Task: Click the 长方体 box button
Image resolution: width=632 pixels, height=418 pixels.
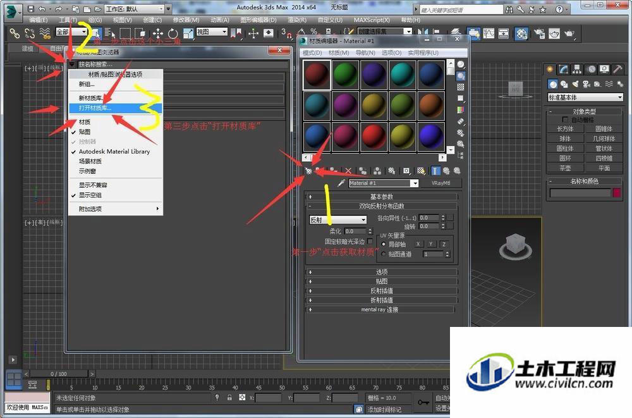Action: [565, 129]
